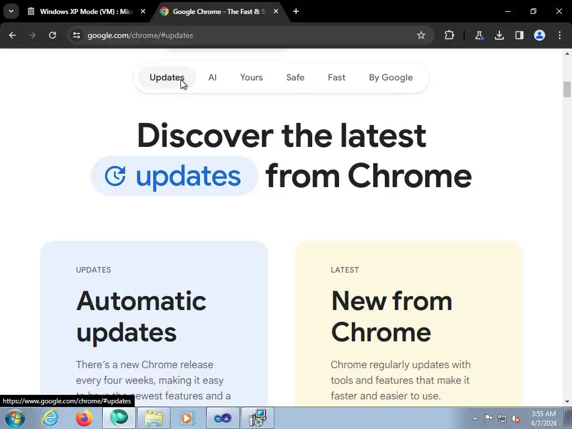Open Windows Media Player taskbar icon

point(188,418)
